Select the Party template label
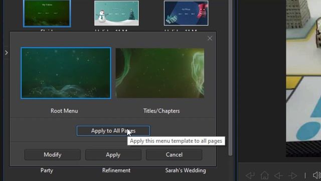The width and height of the screenshot is (321, 181). (47, 170)
